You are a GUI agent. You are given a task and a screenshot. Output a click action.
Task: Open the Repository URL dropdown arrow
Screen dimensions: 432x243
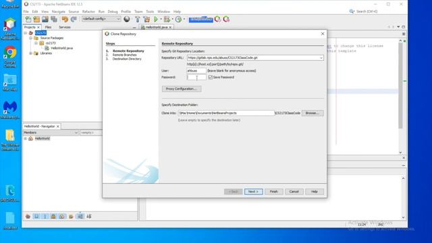[x=321, y=58]
